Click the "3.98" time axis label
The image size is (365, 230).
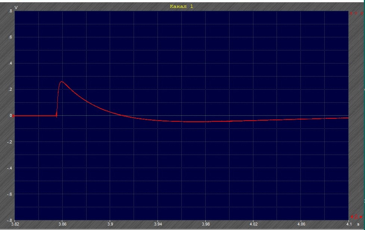206,224
